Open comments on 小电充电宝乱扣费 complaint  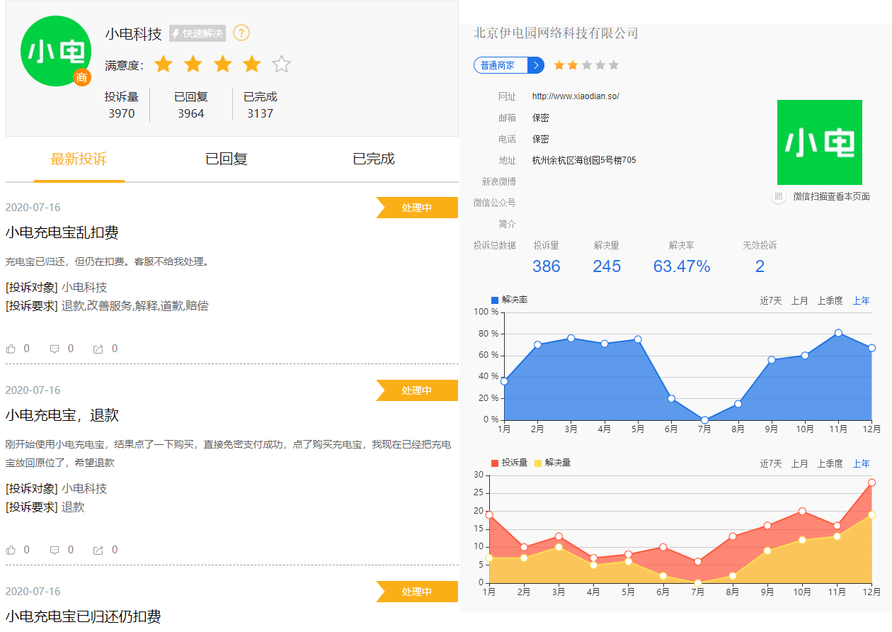point(55,349)
